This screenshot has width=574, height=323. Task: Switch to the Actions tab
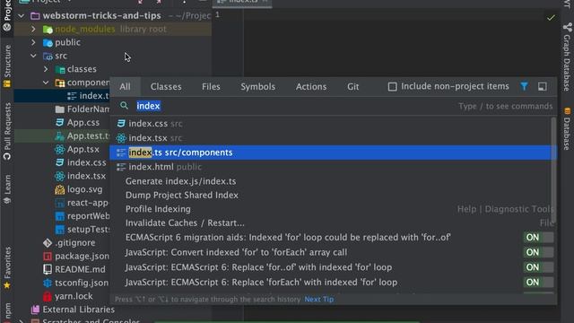click(311, 87)
